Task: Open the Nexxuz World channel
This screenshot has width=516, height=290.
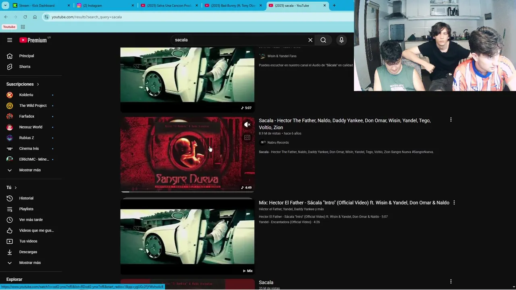Action: pos(31,127)
